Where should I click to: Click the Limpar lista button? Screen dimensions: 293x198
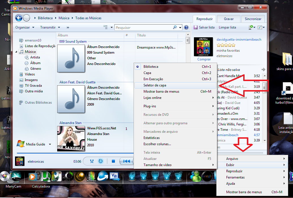227,27
